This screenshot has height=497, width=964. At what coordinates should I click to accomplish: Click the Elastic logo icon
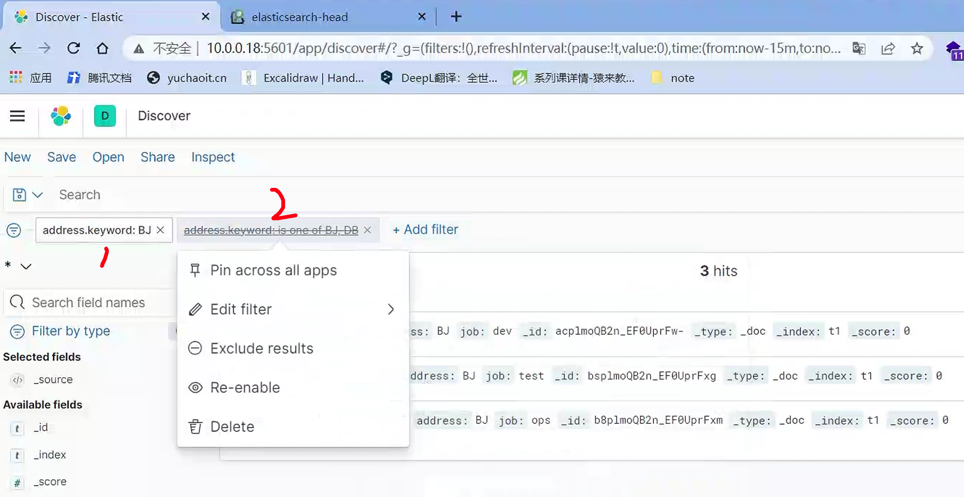61,116
